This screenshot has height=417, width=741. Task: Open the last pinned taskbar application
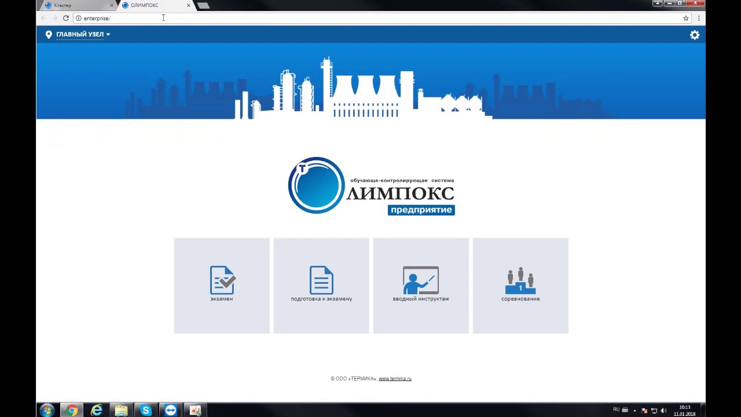[x=196, y=411]
